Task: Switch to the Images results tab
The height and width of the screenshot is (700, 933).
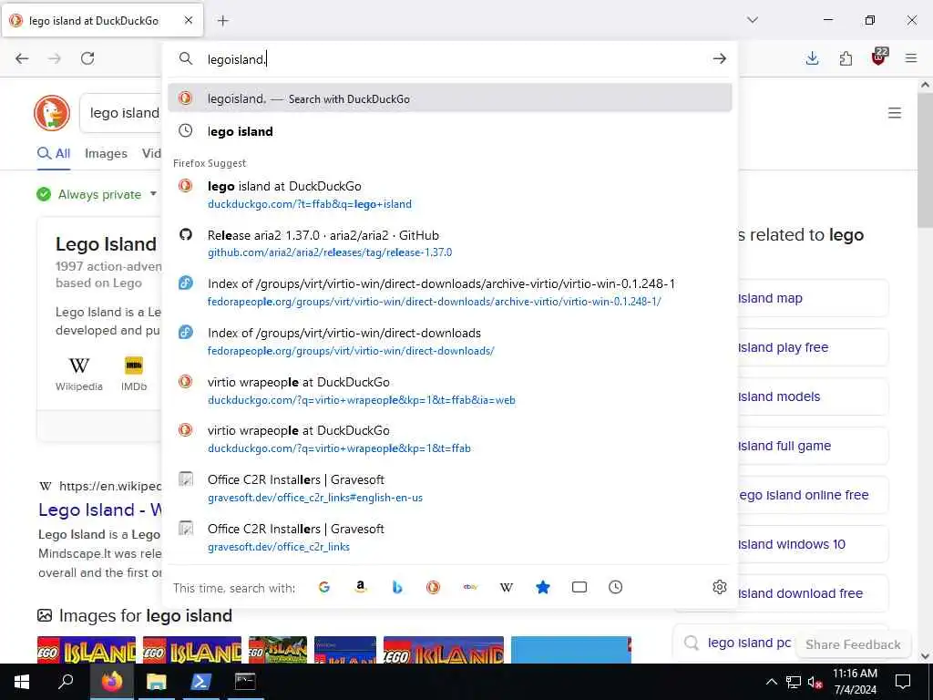Action: click(106, 153)
